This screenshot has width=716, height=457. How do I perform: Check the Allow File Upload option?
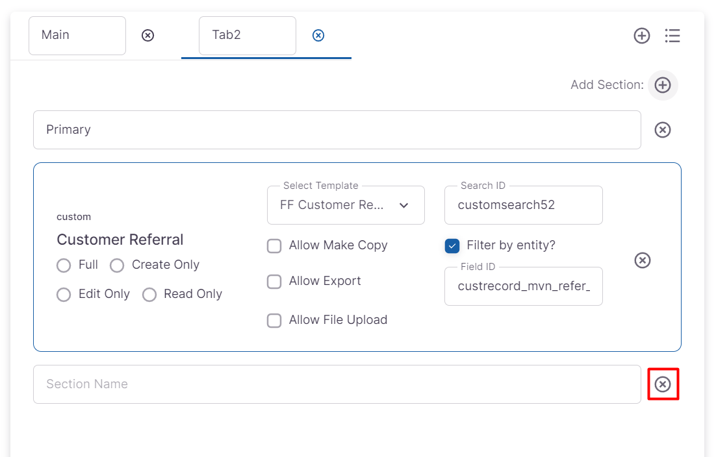[275, 321]
